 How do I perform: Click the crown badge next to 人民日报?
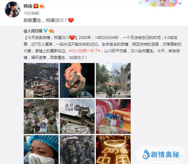tap(51, 31)
